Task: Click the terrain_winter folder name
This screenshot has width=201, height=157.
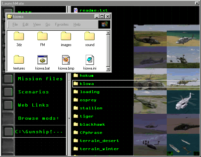Action: (99, 149)
